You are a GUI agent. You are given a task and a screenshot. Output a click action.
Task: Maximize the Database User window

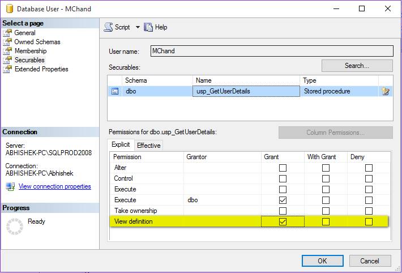pos(362,8)
